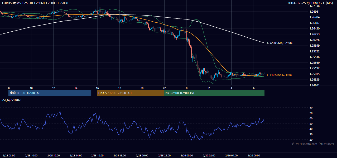Click RSI scale value 50

point(311,124)
